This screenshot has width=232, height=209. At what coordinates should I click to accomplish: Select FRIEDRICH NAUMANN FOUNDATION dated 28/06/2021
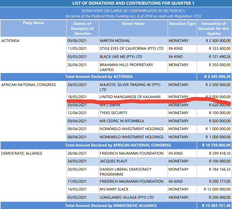click(131, 153)
